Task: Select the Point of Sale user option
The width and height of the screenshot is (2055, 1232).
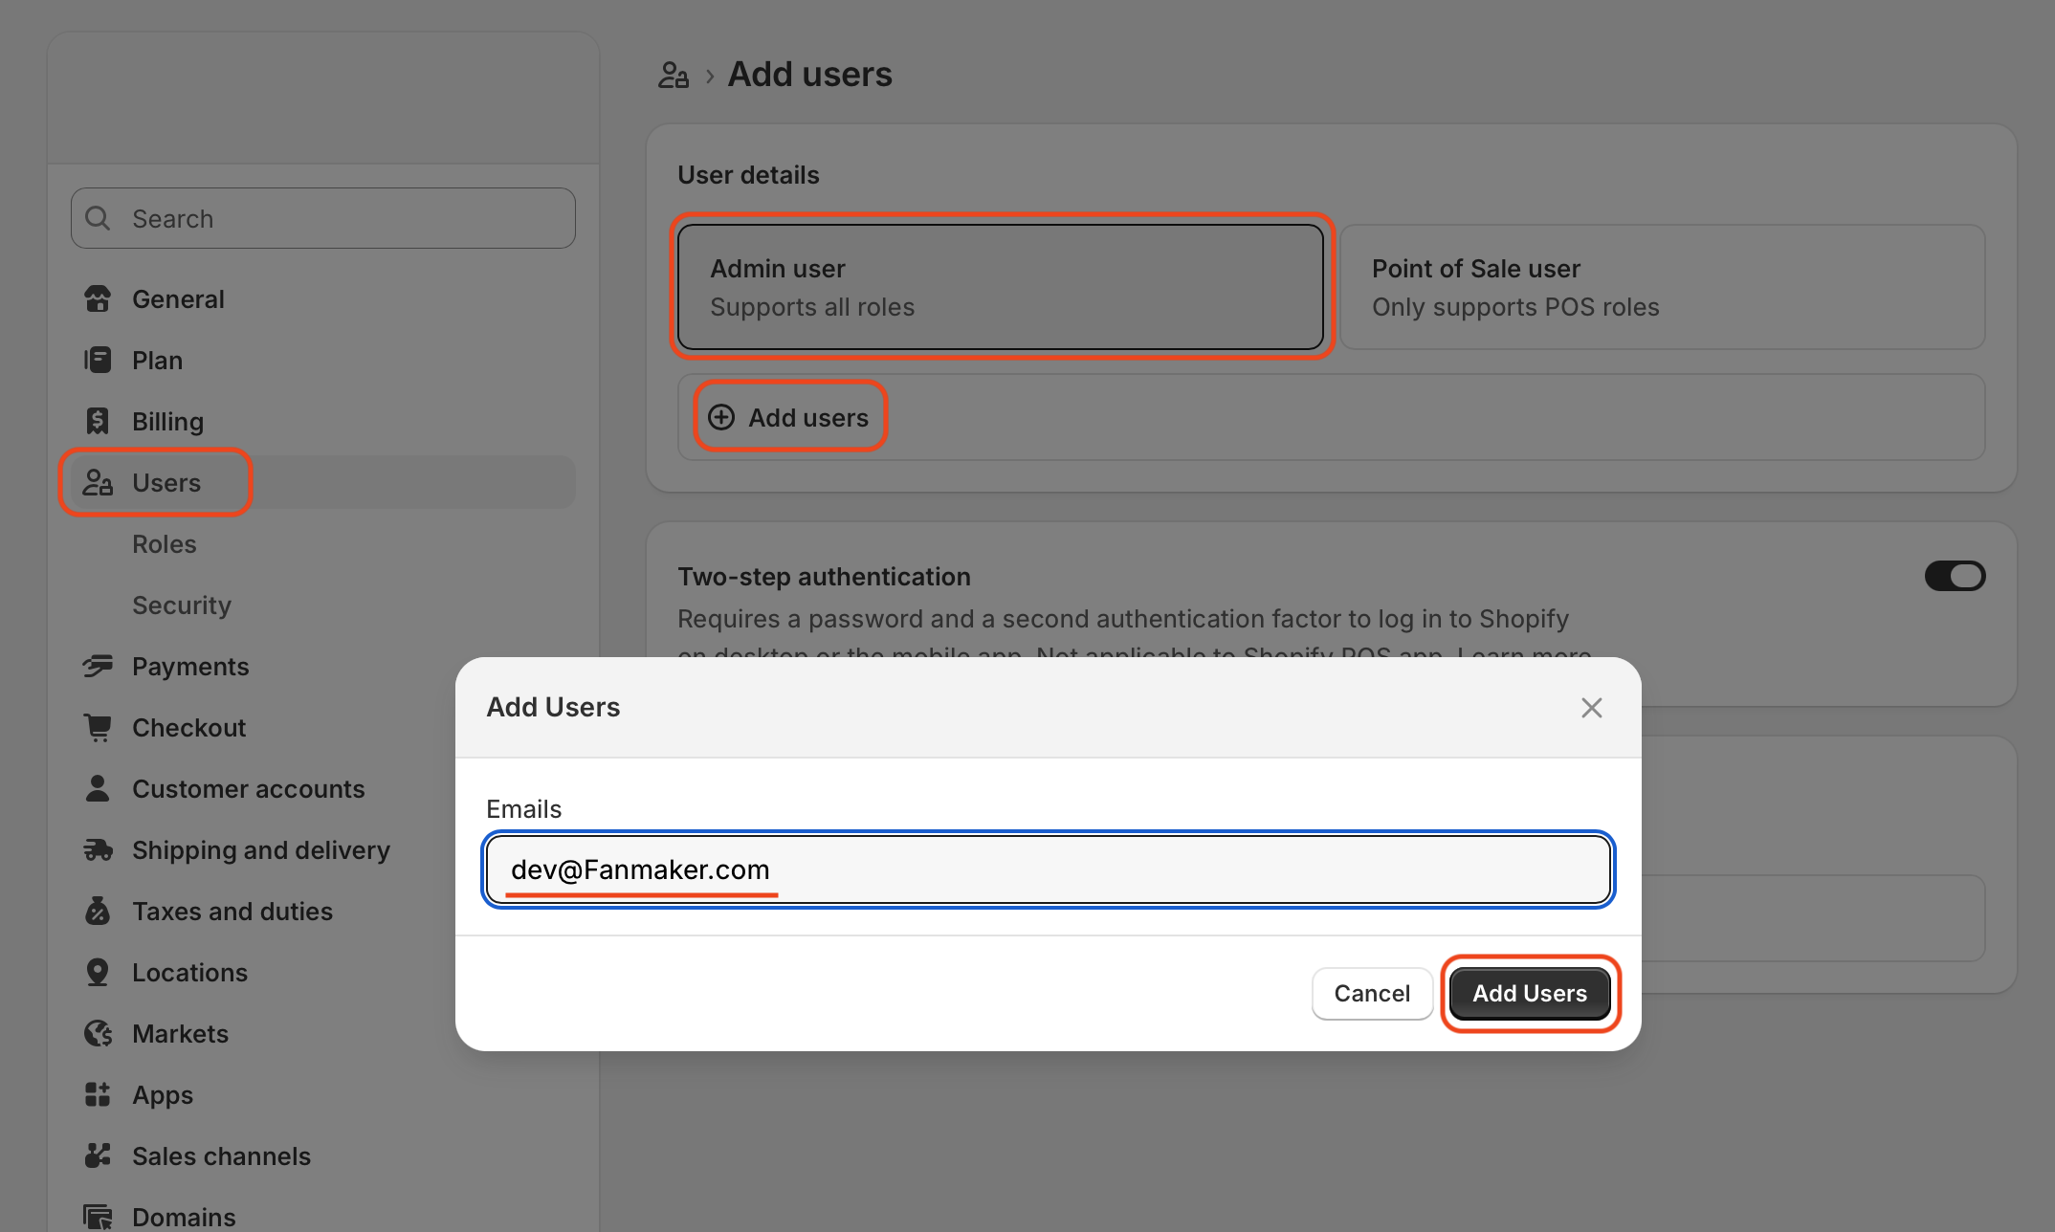Action: click(x=1662, y=287)
